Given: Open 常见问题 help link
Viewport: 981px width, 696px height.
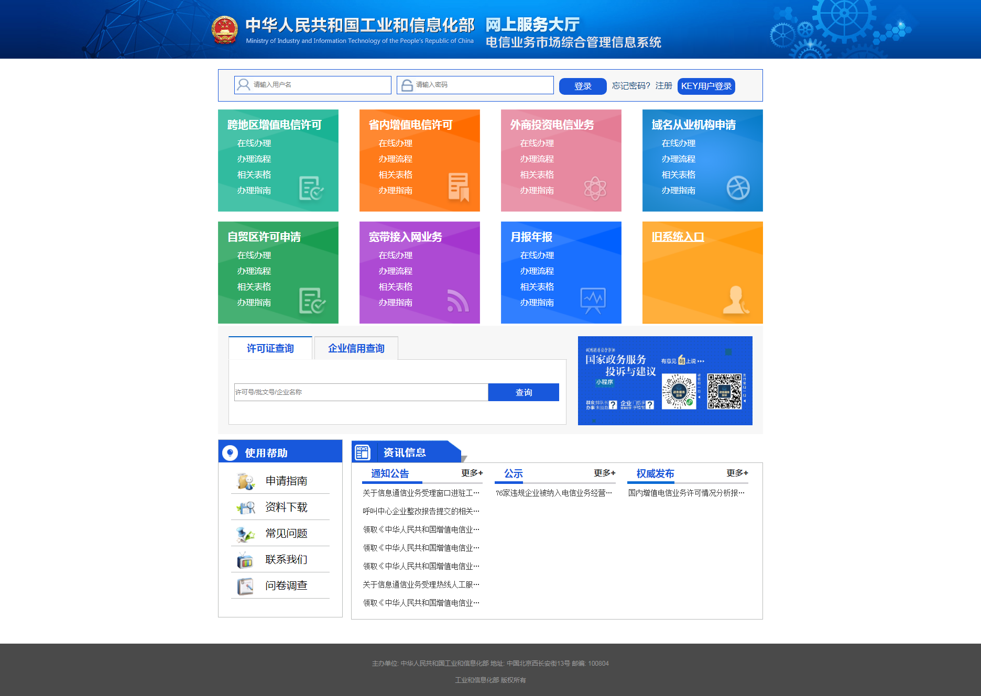Looking at the screenshot, I should point(286,533).
